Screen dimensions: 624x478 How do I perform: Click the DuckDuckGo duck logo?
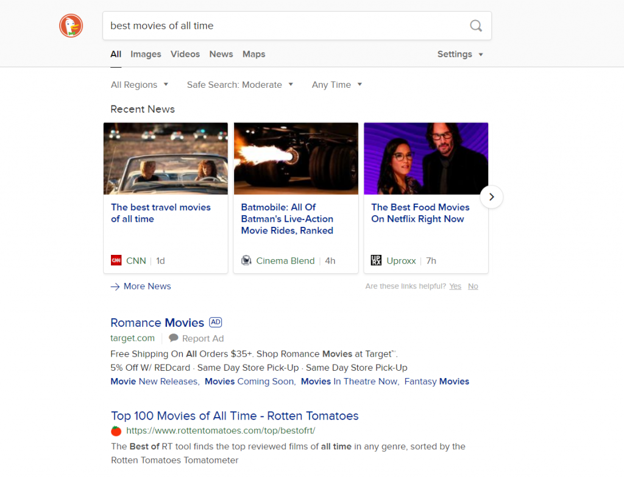pos(71,26)
